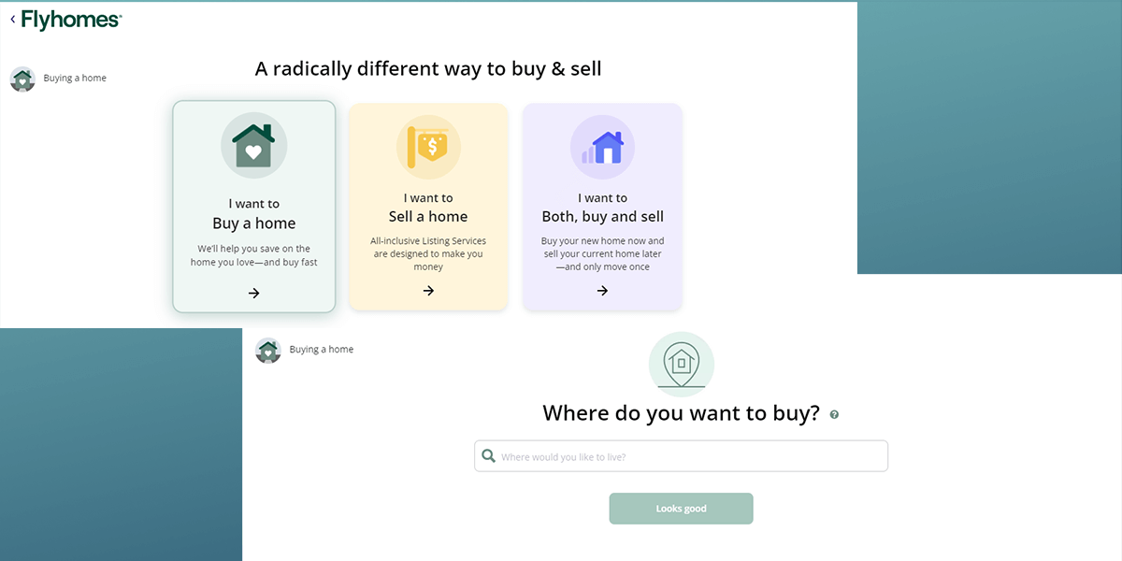Click the arrow on the Both card
Screen dimensions: 1122x561
[x=602, y=291]
